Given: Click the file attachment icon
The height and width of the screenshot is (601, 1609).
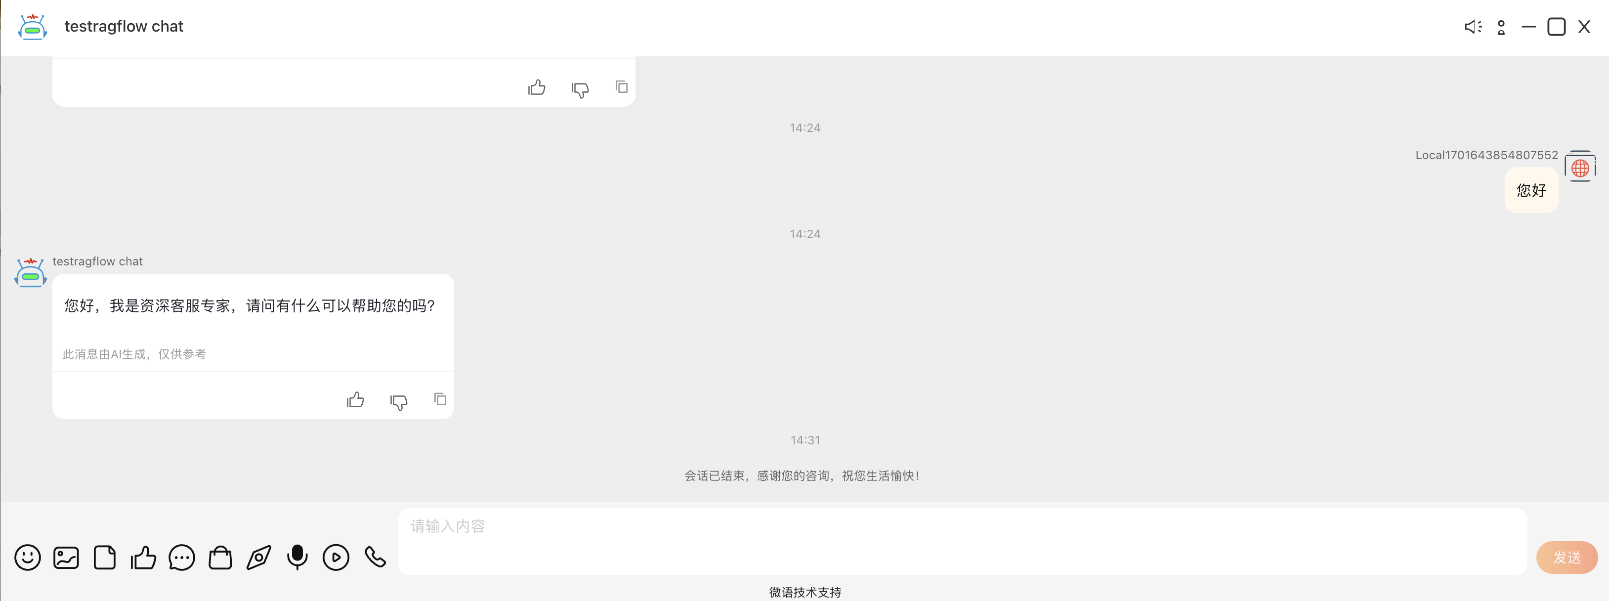Looking at the screenshot, I should pos(105,558).
